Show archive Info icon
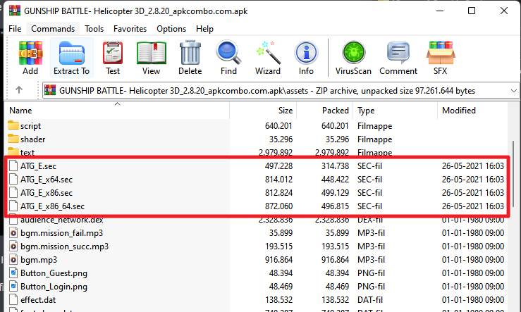Image resolution: width=521 pixels, height=312 pixels. coord(306,53)
